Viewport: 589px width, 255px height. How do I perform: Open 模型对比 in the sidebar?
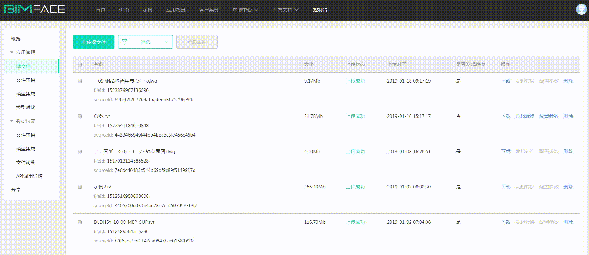26,107
